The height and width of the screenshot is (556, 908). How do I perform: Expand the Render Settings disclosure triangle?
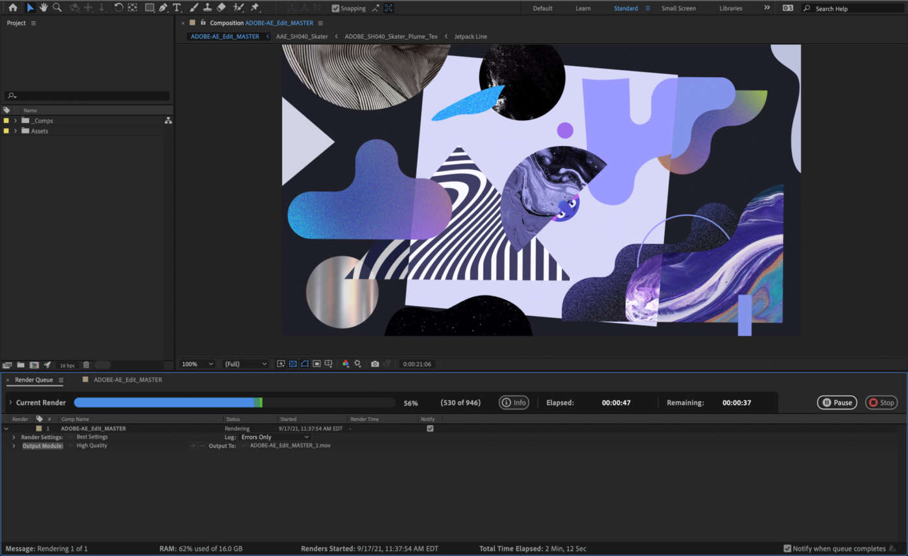tap(14, 437)
